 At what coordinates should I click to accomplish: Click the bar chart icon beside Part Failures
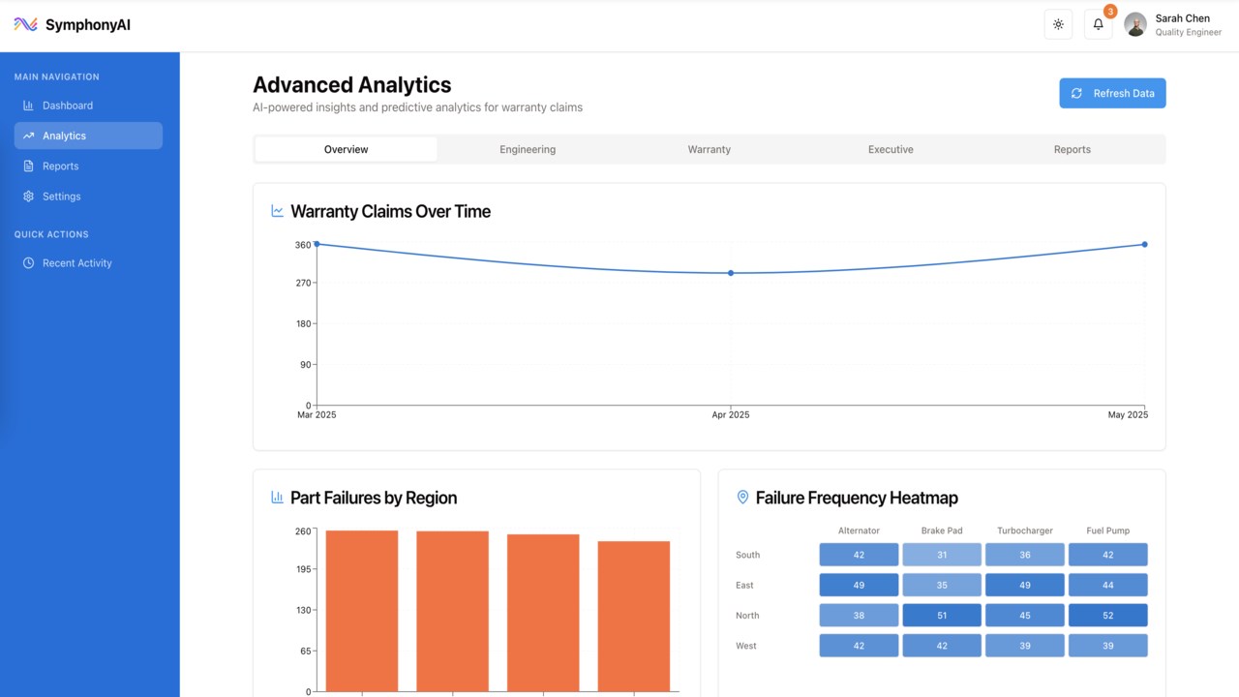278,498
